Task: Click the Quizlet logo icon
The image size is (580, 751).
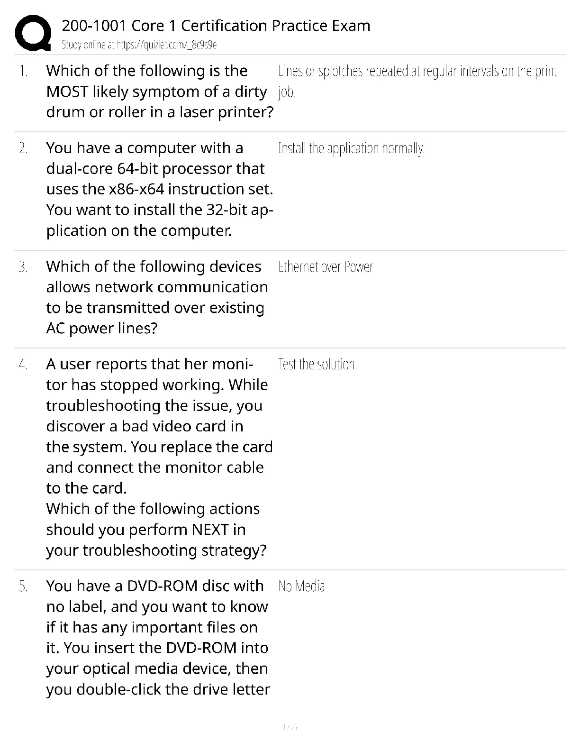Action: pos(33,33)
